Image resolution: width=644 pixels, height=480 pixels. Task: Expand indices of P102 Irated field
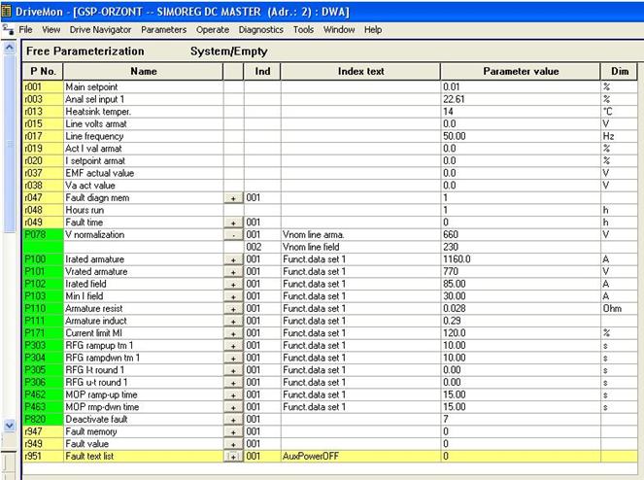233,285
